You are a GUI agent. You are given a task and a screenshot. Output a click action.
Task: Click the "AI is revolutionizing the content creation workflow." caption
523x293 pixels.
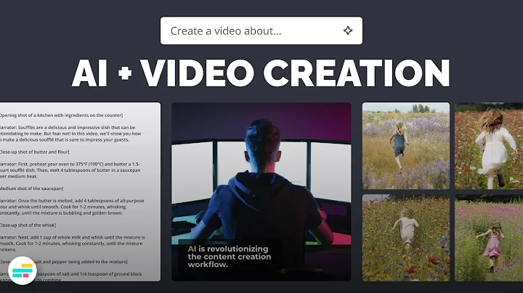(x=229, y=257)
